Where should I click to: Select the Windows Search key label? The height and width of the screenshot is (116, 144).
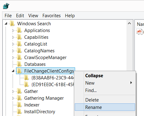click(34, 24)
